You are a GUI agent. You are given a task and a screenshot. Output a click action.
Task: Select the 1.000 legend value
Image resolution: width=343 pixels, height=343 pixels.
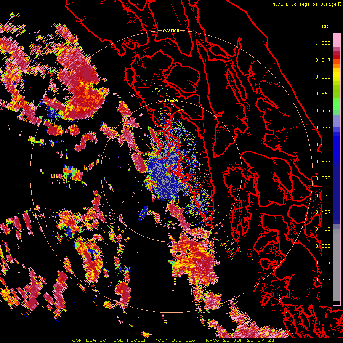(323, 43)
